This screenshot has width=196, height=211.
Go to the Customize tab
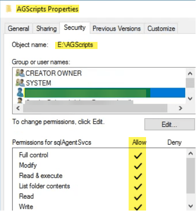[x=161, y=29]
